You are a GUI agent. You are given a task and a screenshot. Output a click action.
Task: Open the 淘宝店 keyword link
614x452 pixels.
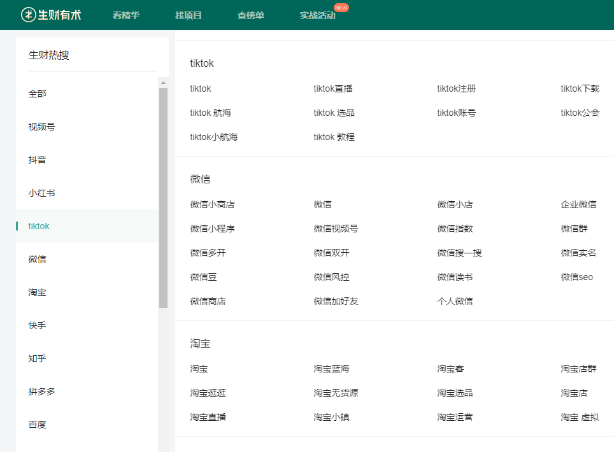coord(574,393)
